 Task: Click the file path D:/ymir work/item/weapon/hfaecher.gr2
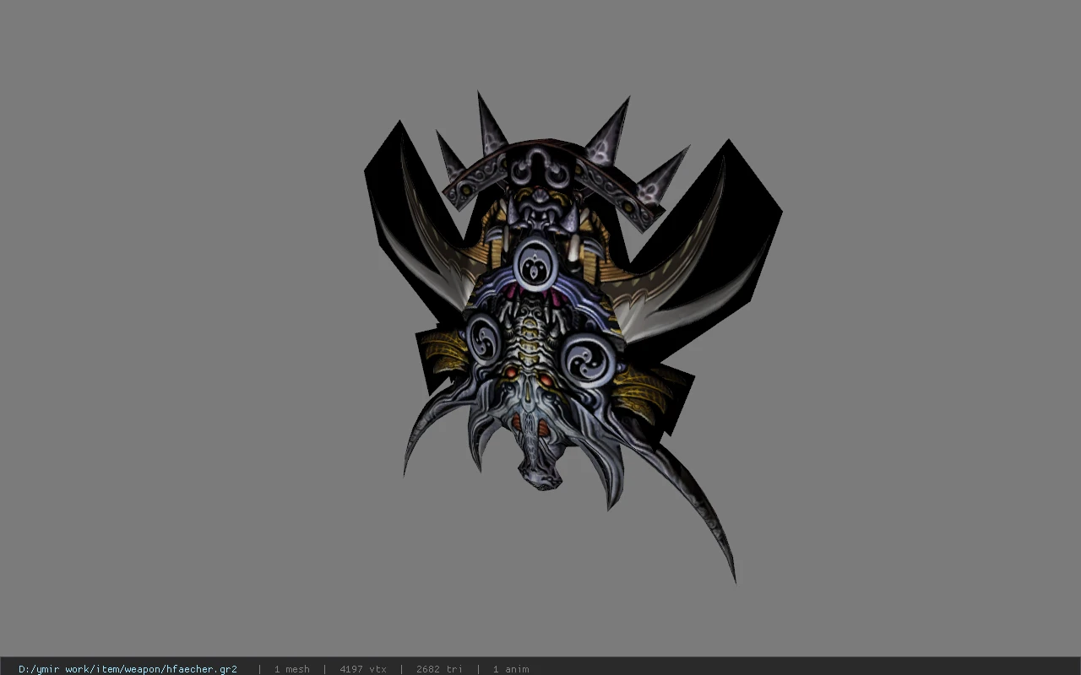[128, 669]
